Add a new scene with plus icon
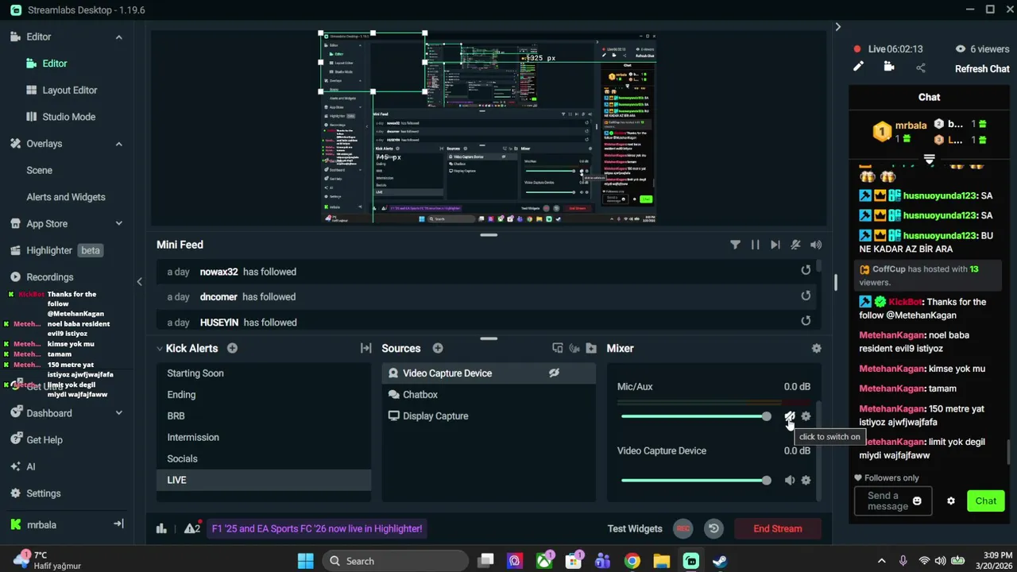 point(232,348)
